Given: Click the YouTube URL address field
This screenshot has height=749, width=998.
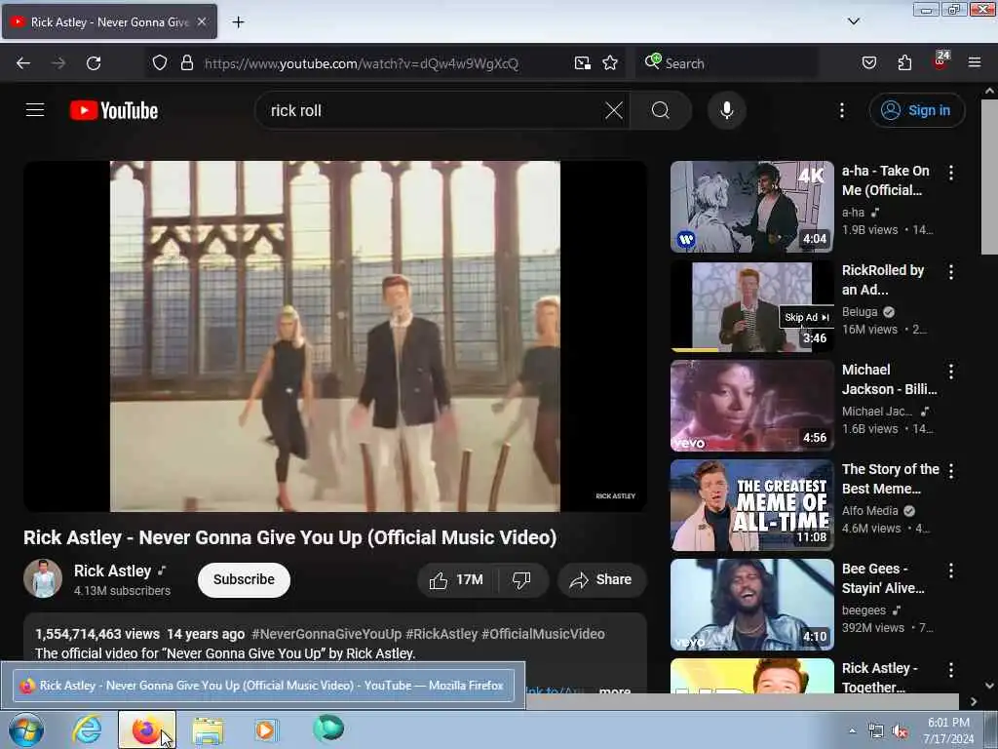Looking at the screenshot, I should click(x=361, y=63).
